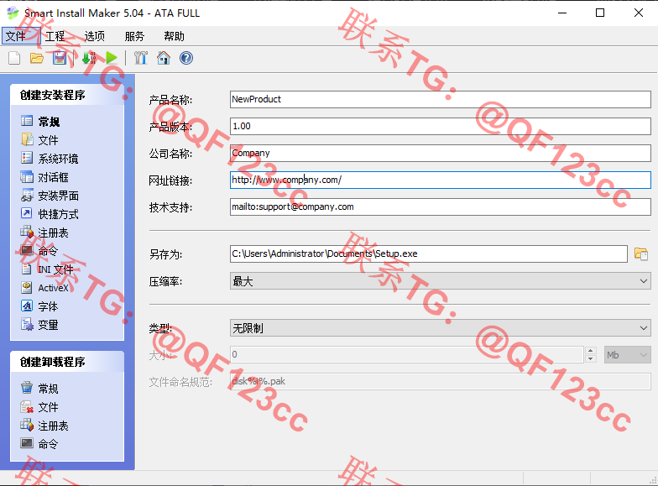Screen dimensions: 658x486
Task: Open 文件 icon under 创建卸载程序
Action: tap(27, 406)
